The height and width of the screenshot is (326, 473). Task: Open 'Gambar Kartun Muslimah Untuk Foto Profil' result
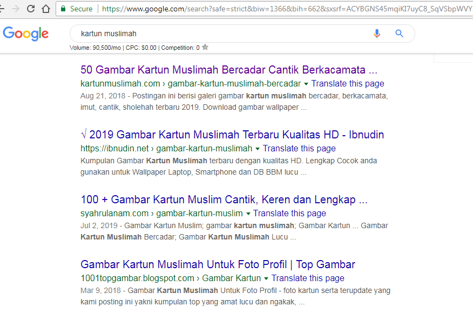218,264
